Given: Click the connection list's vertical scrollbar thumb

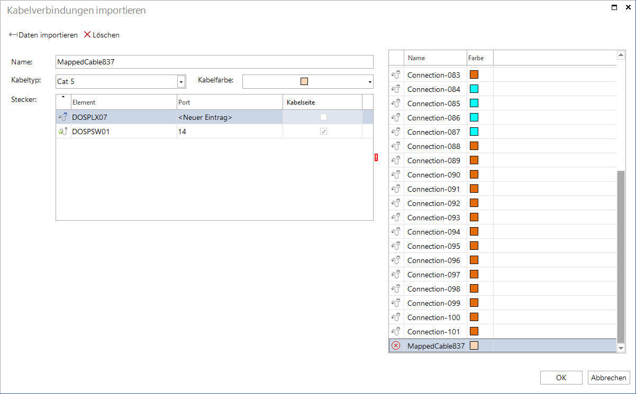Looking at the screenshot, I should 621,256.
